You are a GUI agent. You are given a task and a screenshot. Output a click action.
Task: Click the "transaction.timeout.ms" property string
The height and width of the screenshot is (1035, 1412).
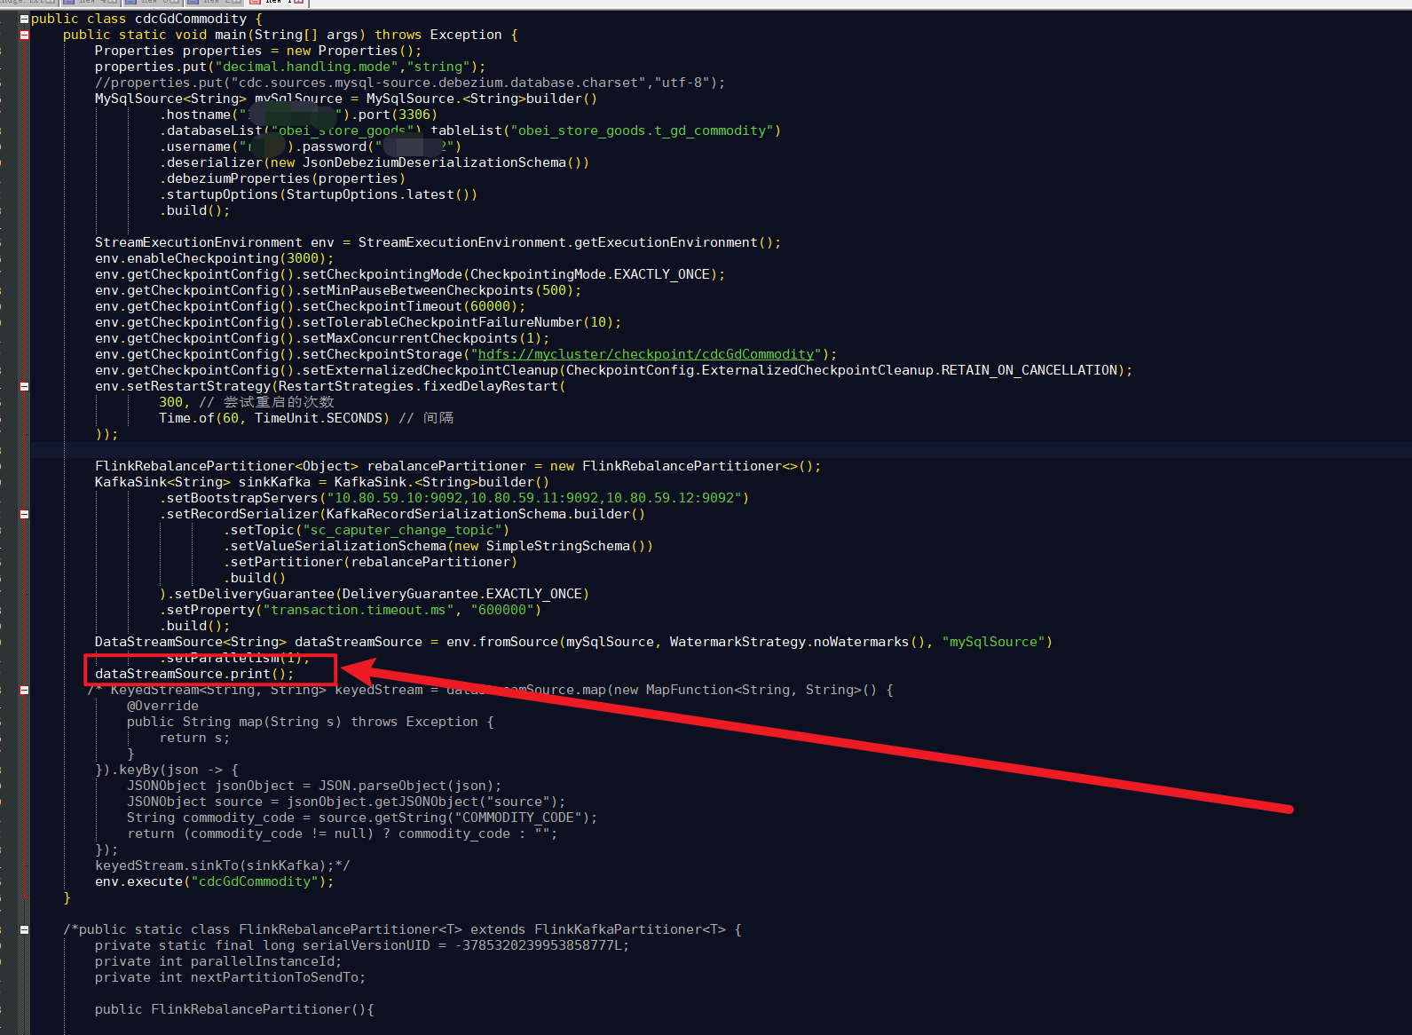(362, 610)
